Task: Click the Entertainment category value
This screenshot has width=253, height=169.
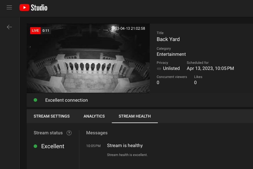Action: [x=171, y=54]
